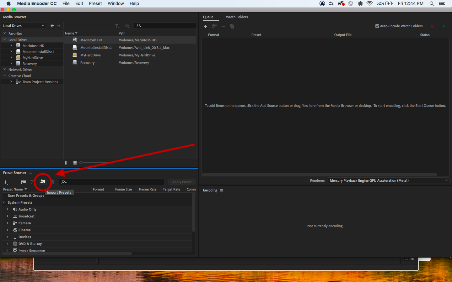Collapse Creative Cloud tree section
This screenshot has width=452, height=282.
click(x=5, y=76)
